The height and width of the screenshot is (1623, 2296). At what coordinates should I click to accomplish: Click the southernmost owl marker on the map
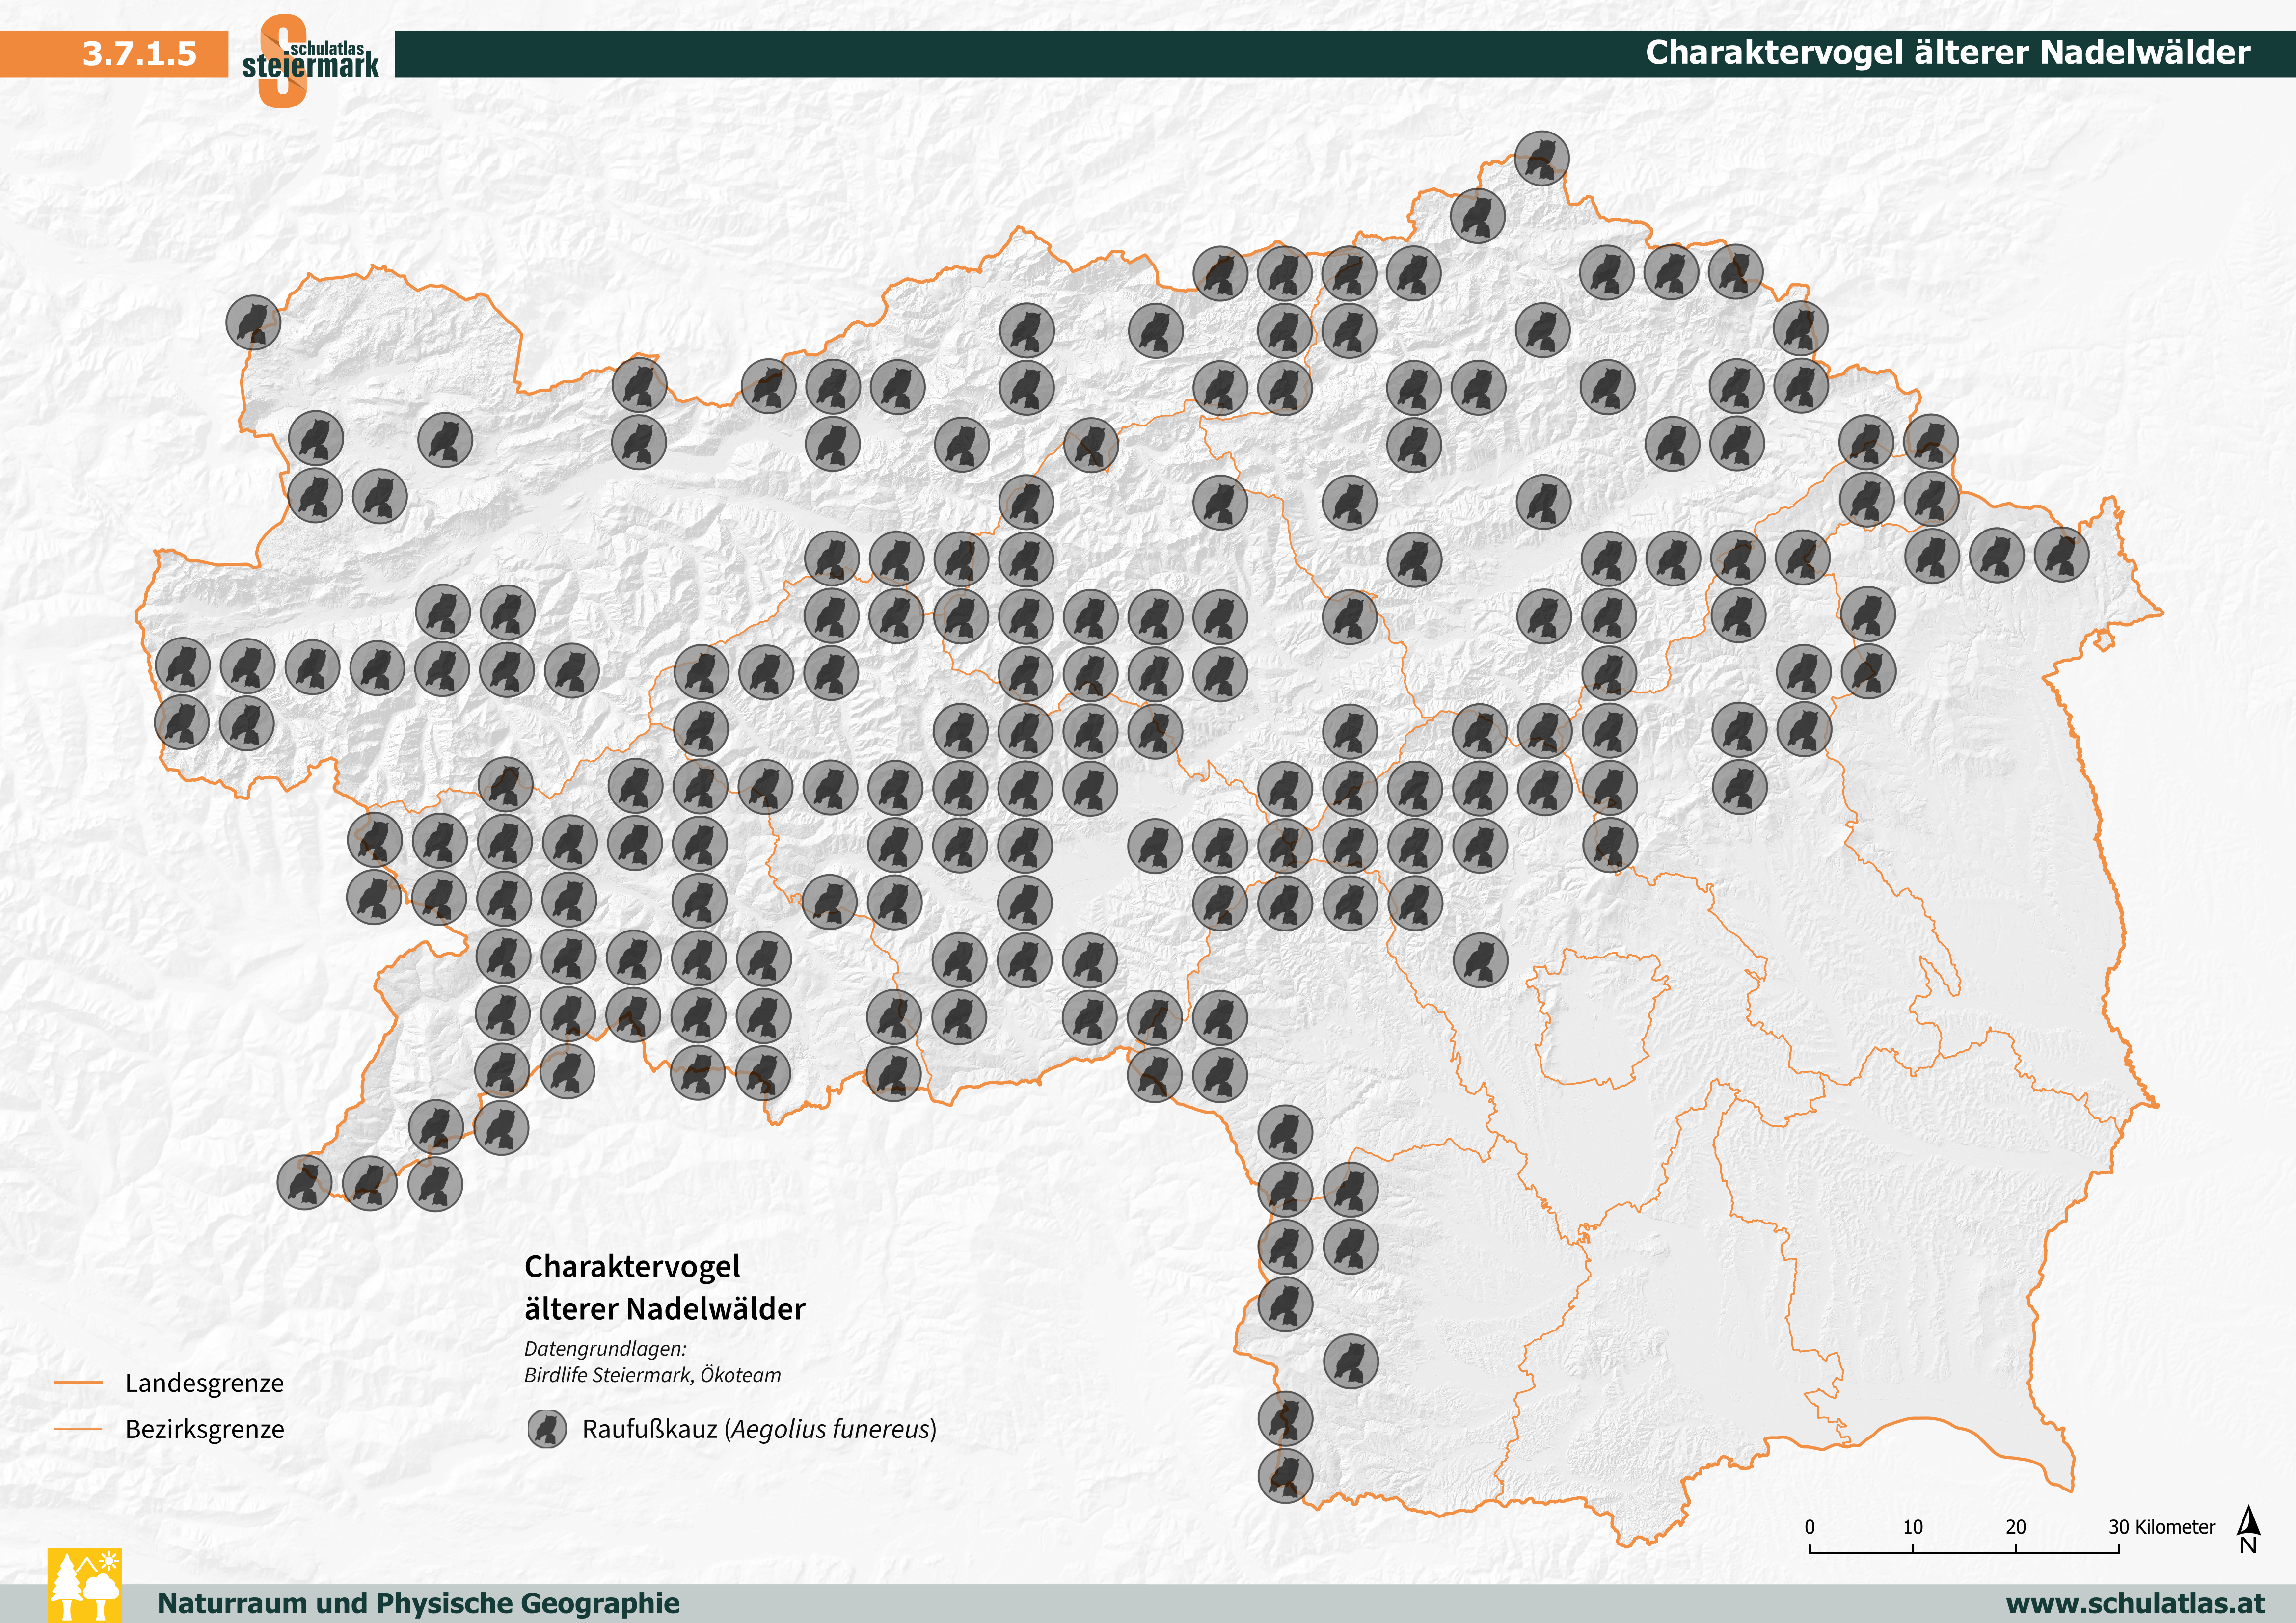(x=1284, y=1475)
